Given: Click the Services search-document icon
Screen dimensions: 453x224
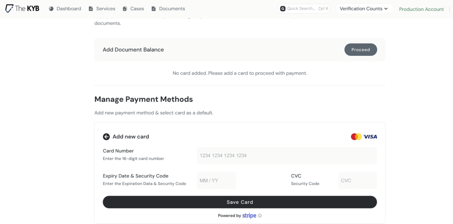Looking at the screenshot, I should [91, 9].
